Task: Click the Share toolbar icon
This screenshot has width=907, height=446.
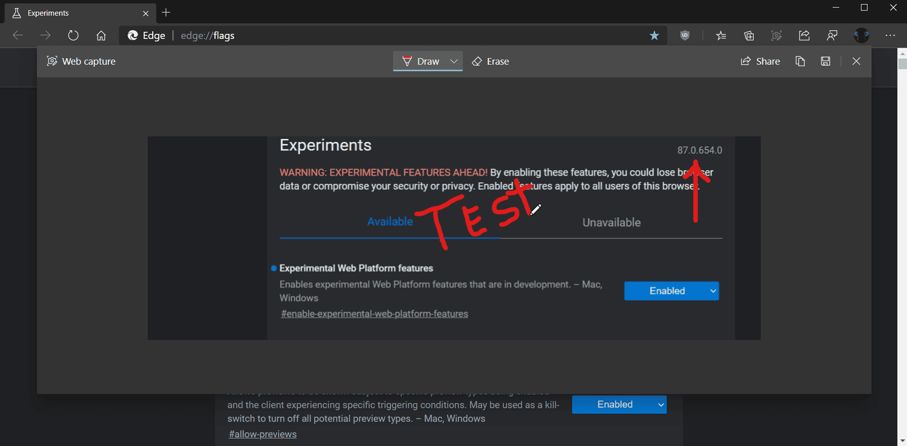Action: 804,35
